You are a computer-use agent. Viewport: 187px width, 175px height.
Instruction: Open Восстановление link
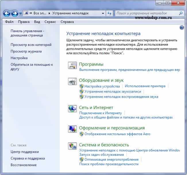[x=24, y=165]
